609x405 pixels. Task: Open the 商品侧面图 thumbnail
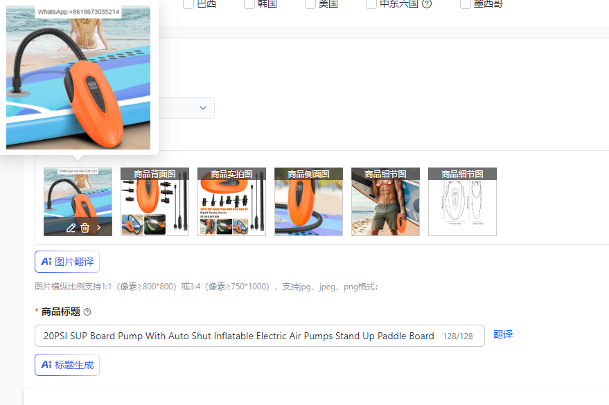[309, 201]
